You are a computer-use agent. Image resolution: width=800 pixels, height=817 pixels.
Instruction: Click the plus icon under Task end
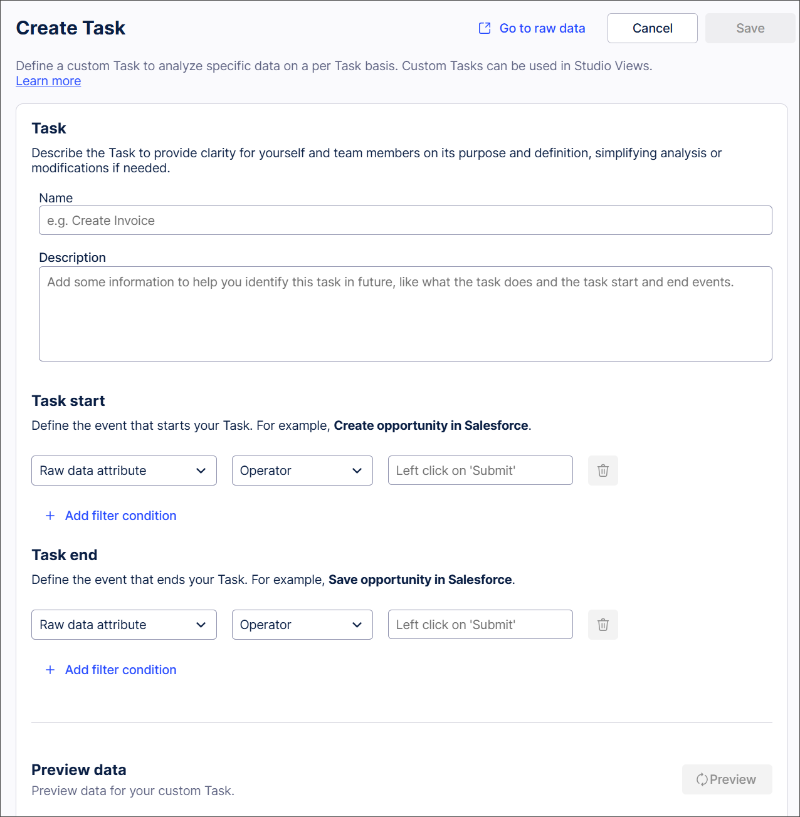click(x=50, y=670)
